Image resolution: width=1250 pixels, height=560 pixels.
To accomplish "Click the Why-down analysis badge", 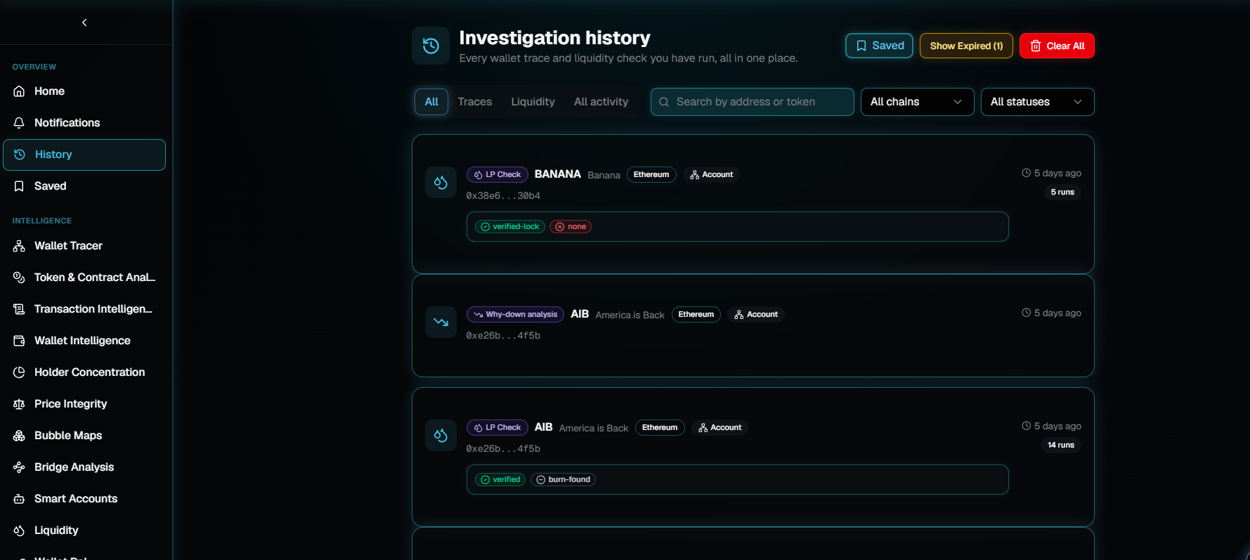I will (515, 314).
